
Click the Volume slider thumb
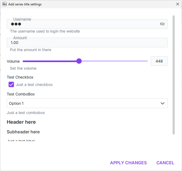[79, 61]
